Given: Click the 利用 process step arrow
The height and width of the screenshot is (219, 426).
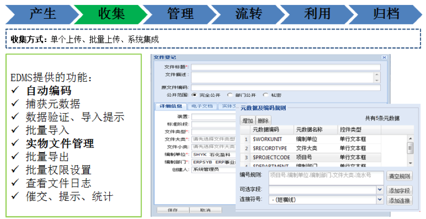Looking at the screenshot, I should pos(317,13).
